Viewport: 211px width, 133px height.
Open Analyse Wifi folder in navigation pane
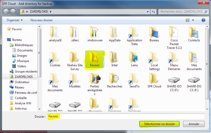pos(20,103)
